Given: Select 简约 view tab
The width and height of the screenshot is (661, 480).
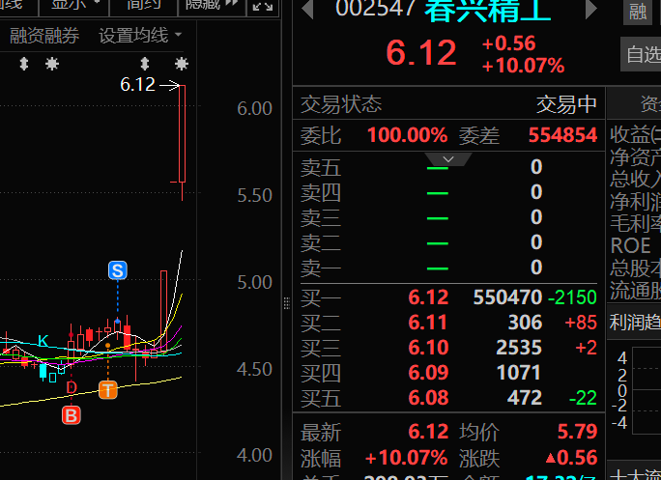Looking at the screenshot, I should point(144,6).
